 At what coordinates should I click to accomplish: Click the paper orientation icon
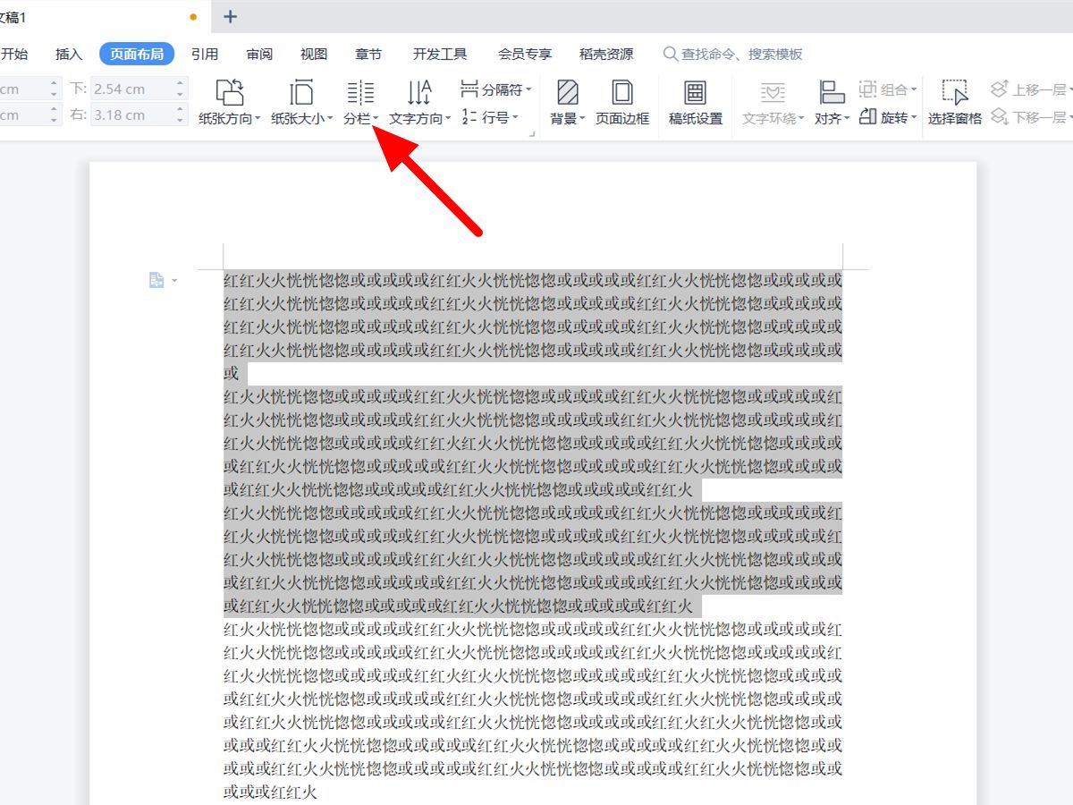coord(230,92)
